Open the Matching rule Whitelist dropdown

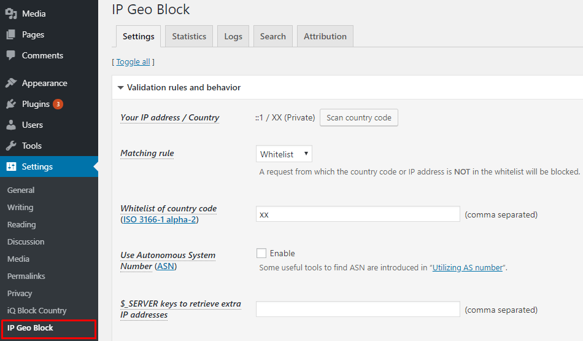[x=284, y=154]
